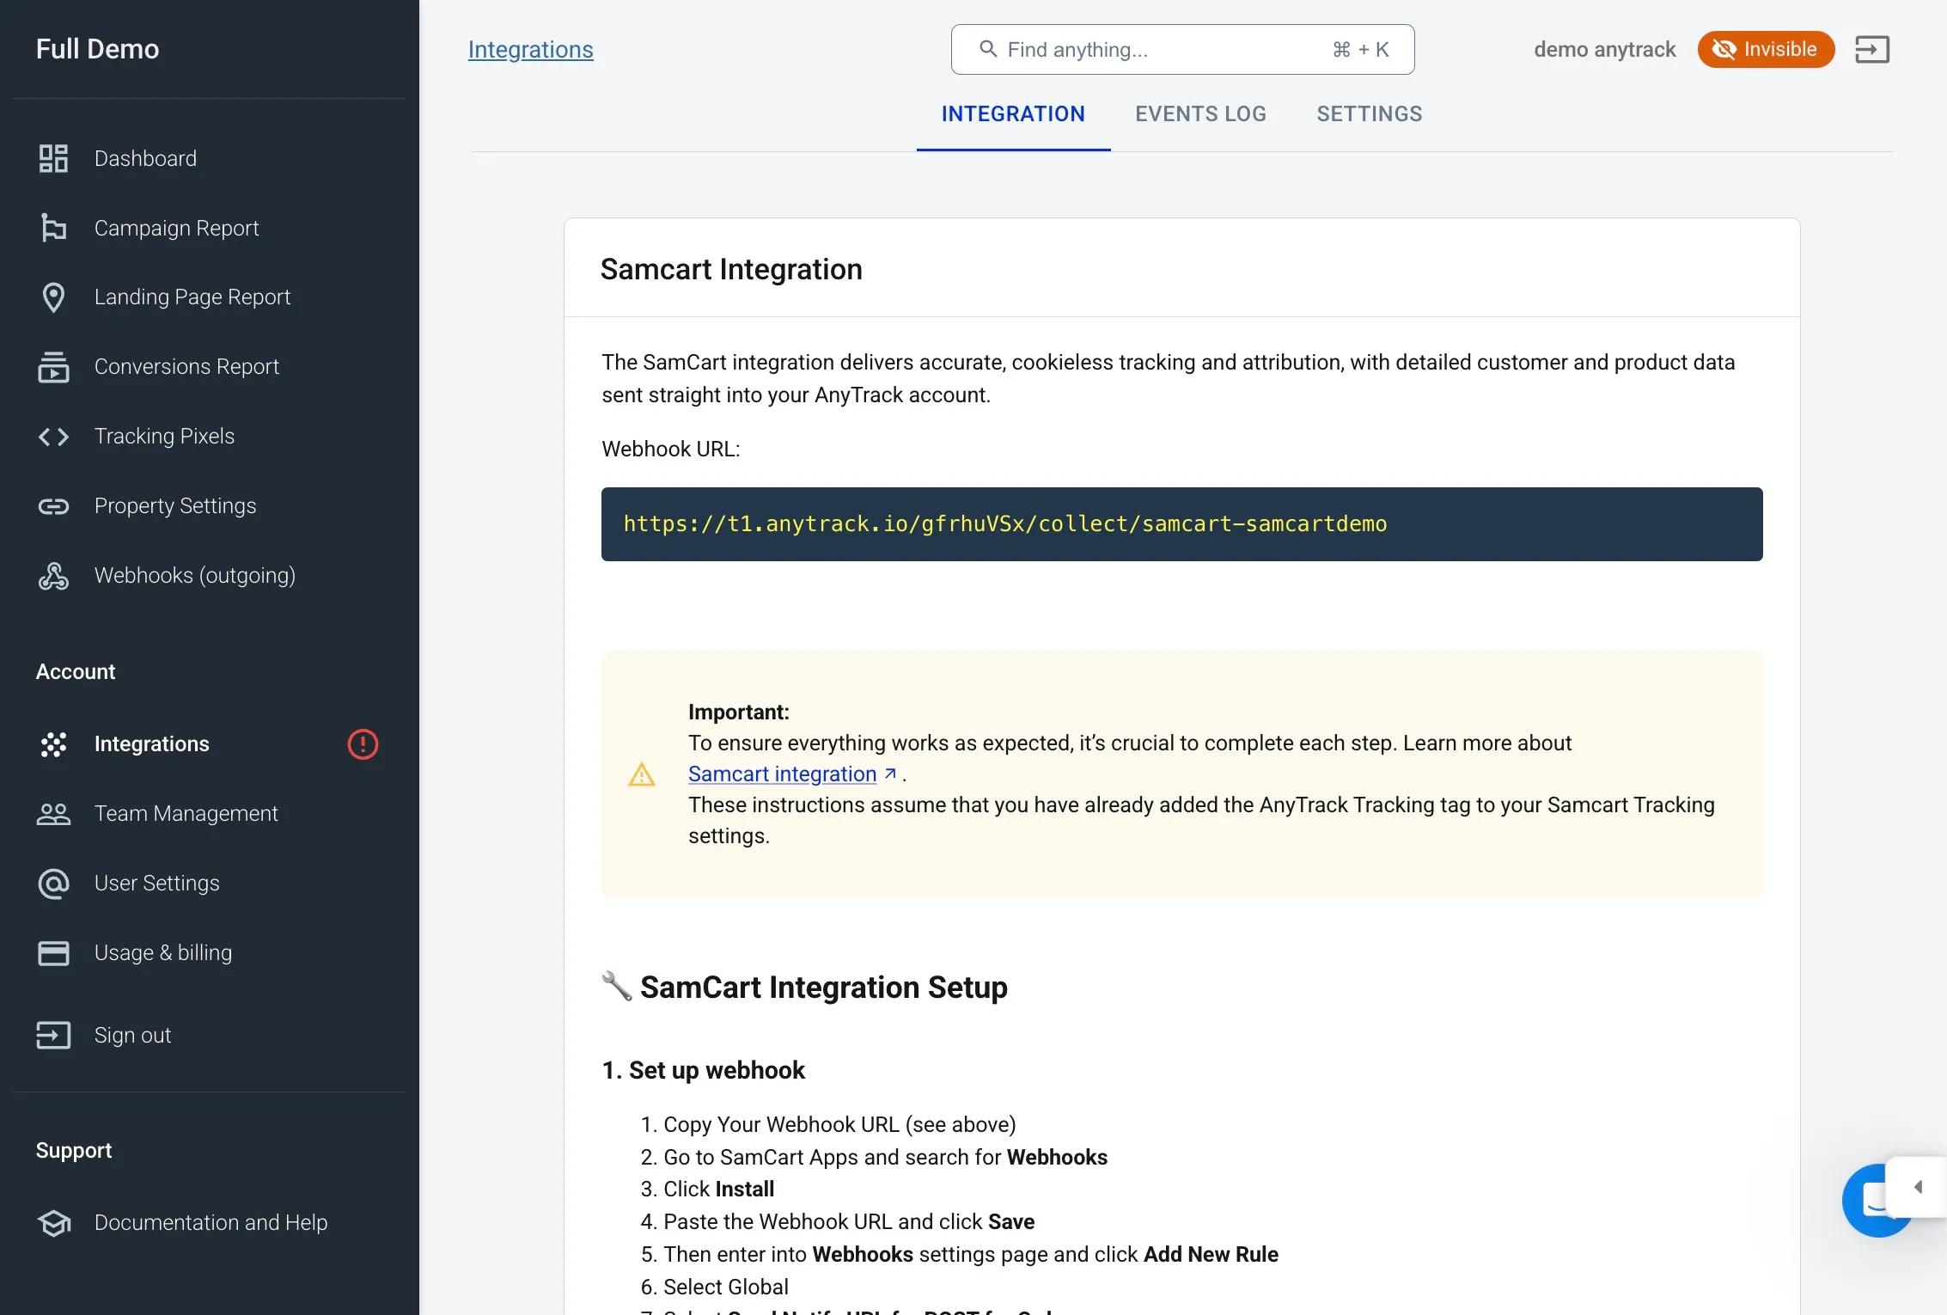Click the Integrations breadcrumb link
The width and height of the screenshot is (1947, 1315).
pyautogui.click(x=530, y=50)
